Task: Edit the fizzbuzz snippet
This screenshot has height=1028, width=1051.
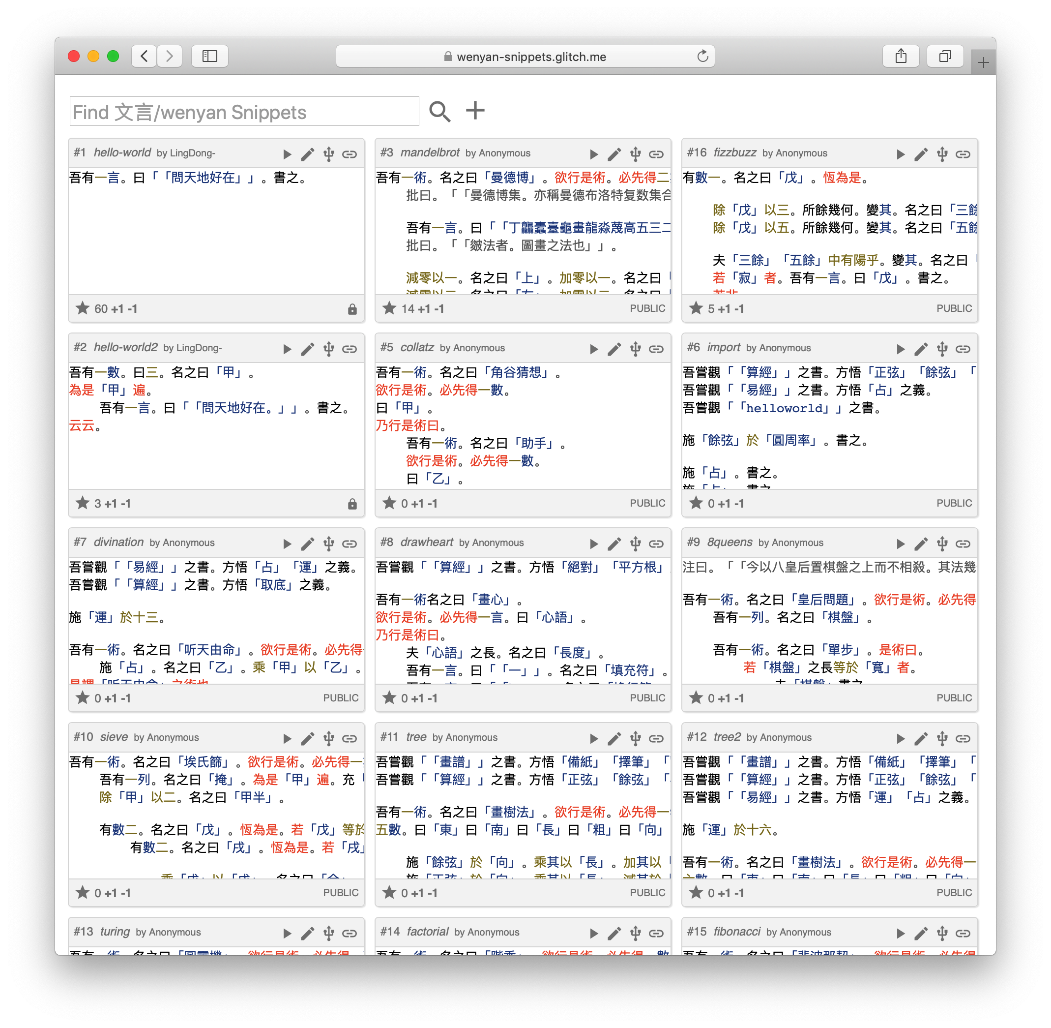Action: click(921, 154)
